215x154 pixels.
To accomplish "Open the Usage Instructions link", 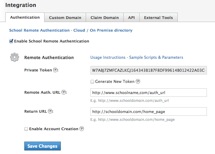I will coord(108,57).
